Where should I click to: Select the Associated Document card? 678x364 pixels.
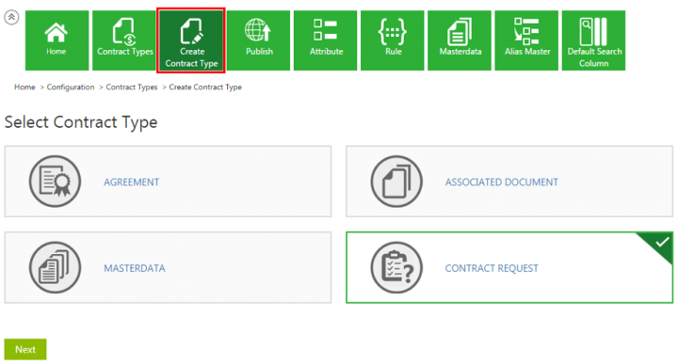click(509, 182)
